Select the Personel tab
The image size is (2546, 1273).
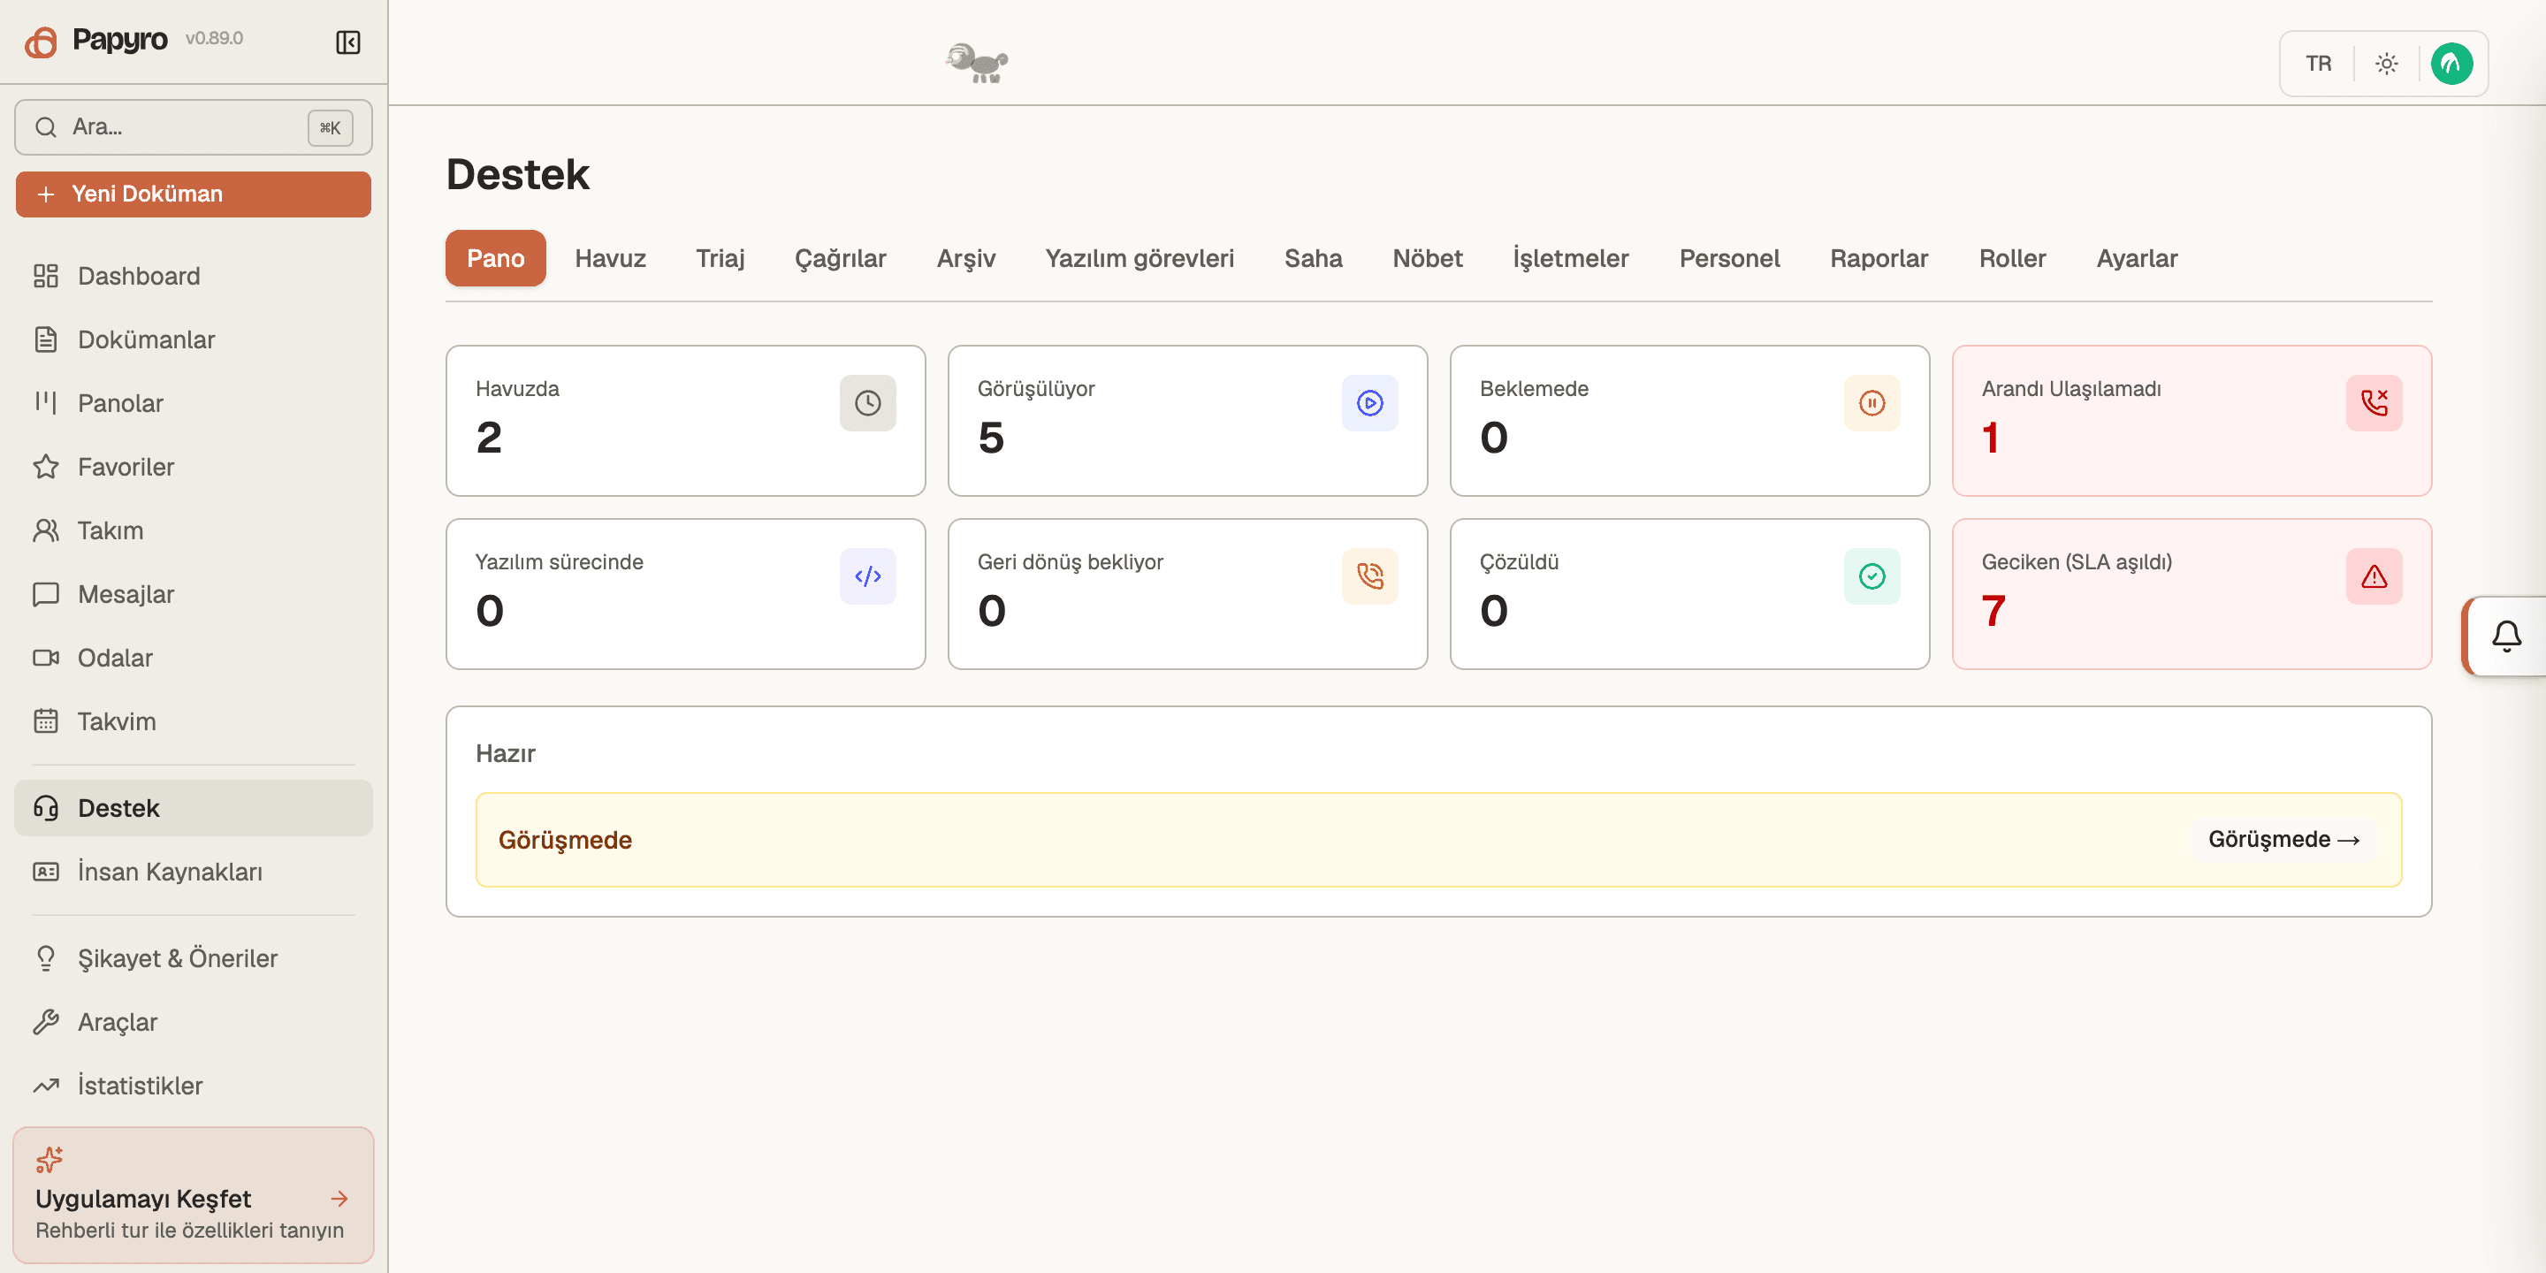click(x=1728, y=258)
